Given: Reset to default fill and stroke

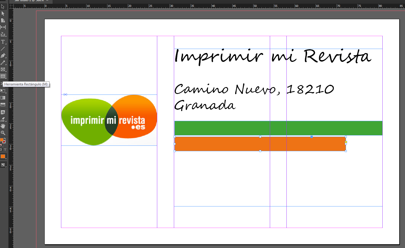Looking at the screenshot, I should coord(1,145).
